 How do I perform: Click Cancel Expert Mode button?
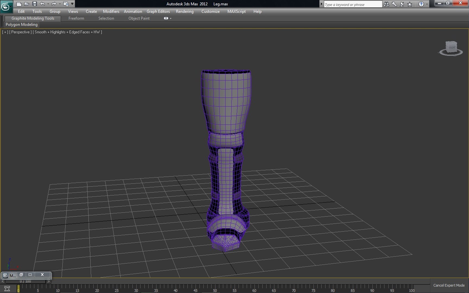[449, 285]
